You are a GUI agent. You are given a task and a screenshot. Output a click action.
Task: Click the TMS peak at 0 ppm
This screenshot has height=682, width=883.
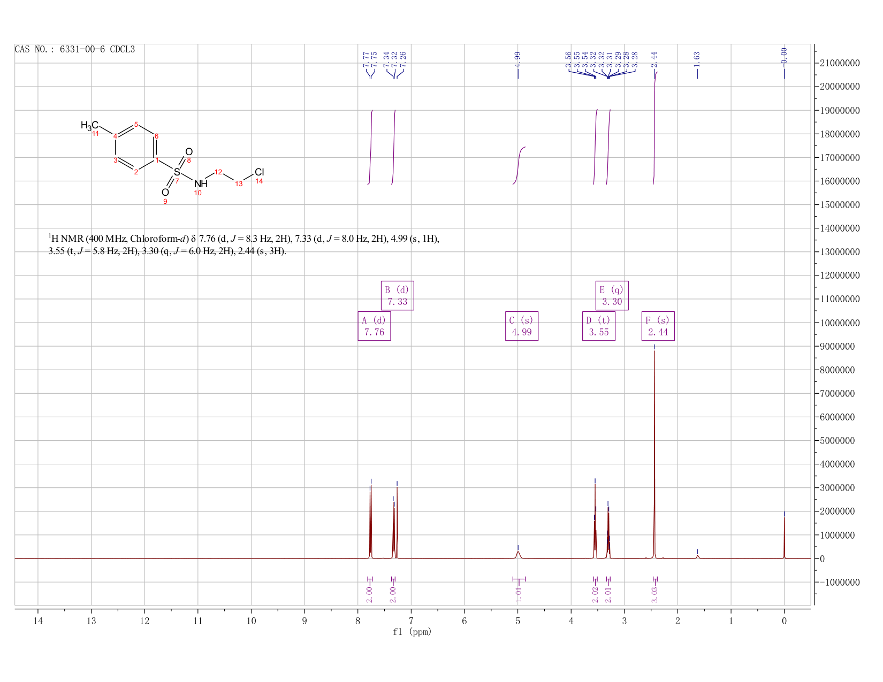pyautogui.click(x=784, y=538)
